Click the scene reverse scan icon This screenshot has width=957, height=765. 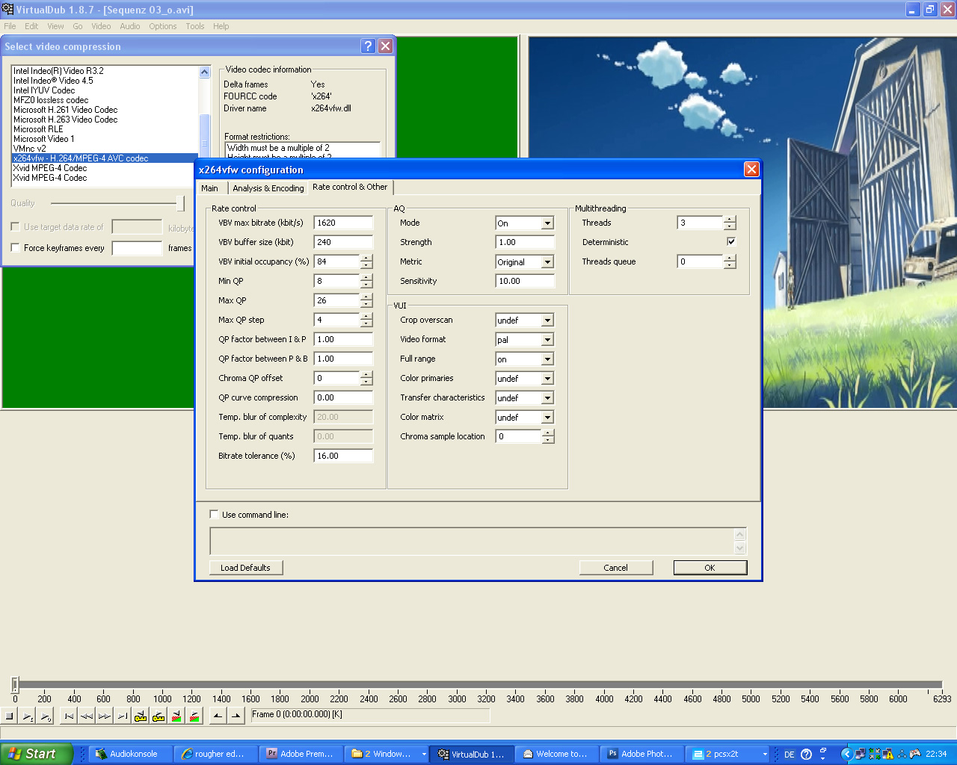[176, 716]
